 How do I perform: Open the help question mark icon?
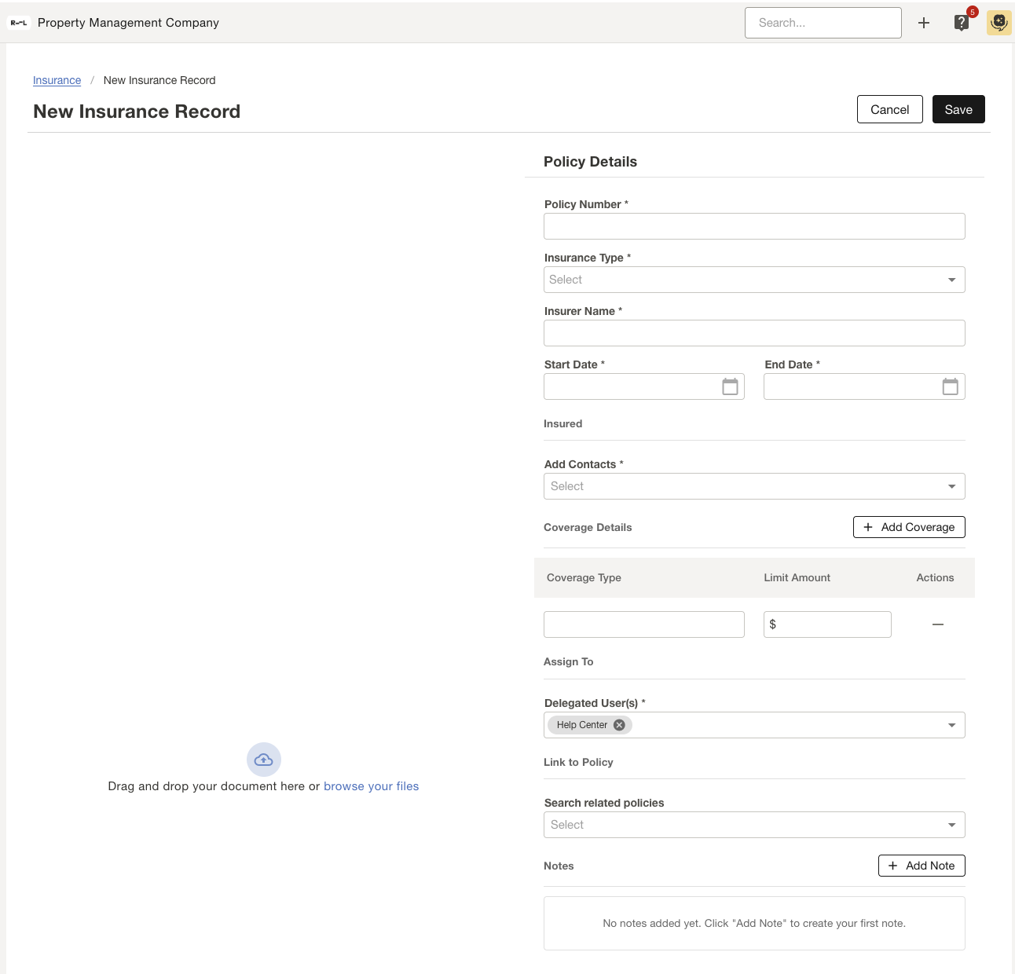(x=962, y=23)
